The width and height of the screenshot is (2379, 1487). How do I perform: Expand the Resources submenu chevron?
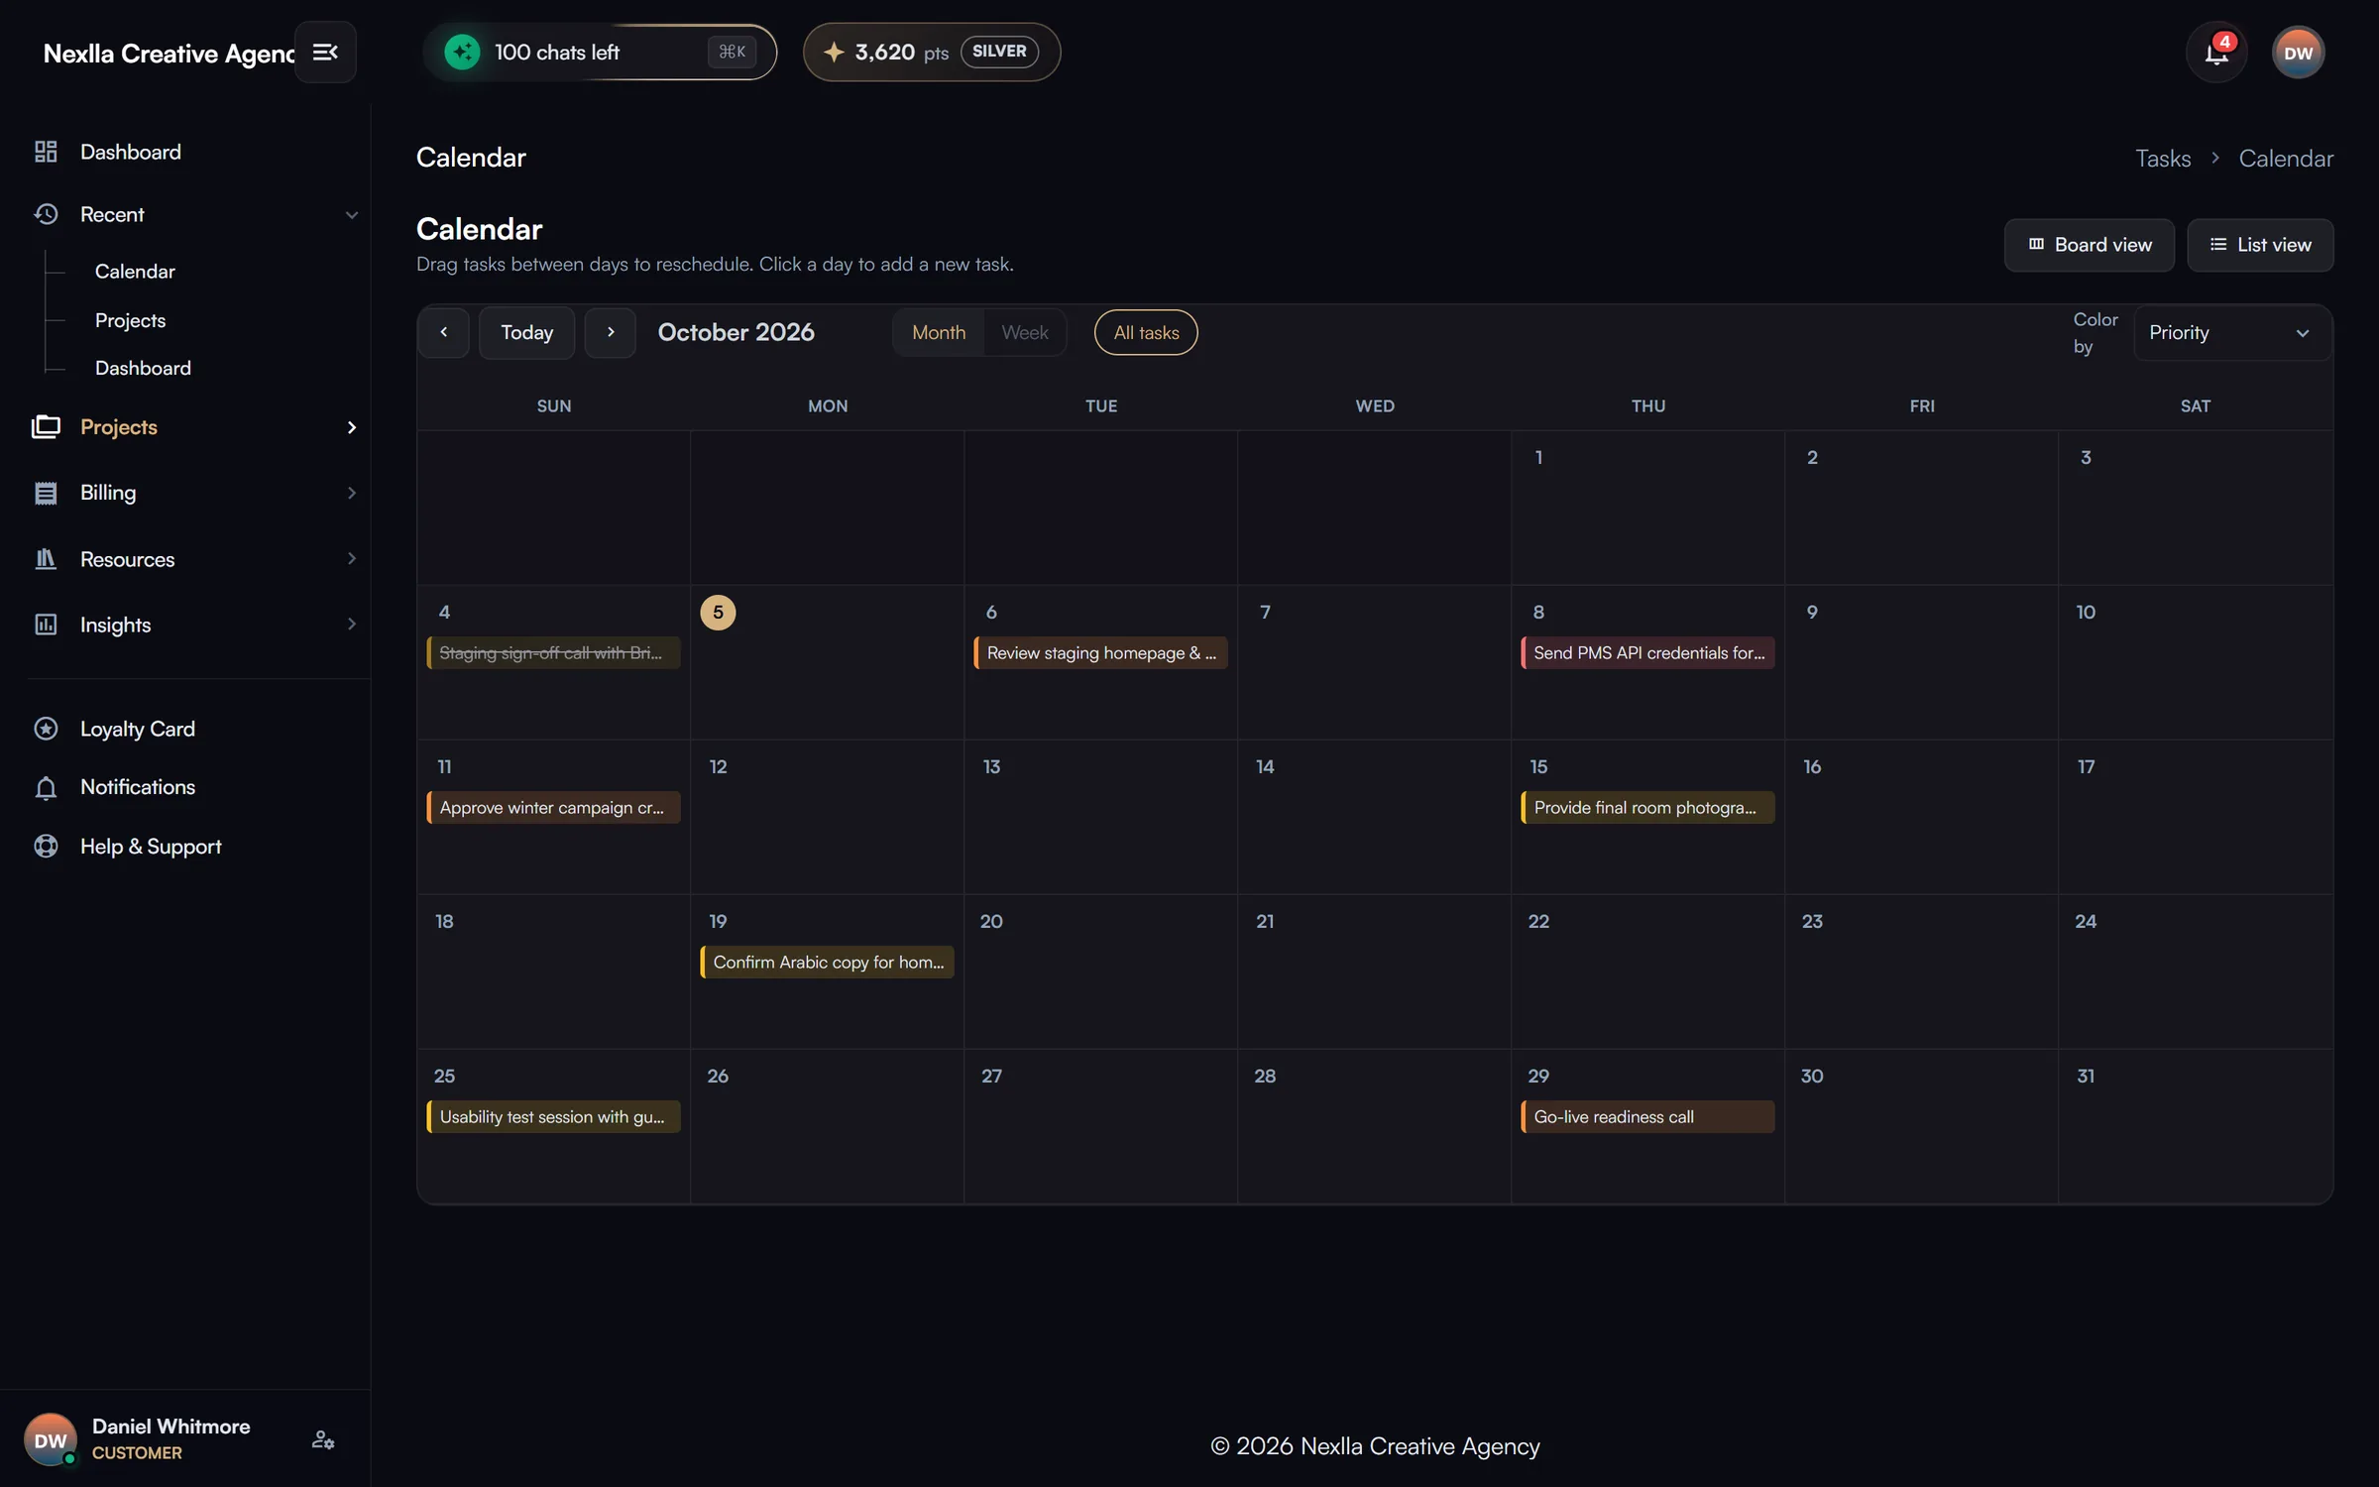(x=351, y=559)
